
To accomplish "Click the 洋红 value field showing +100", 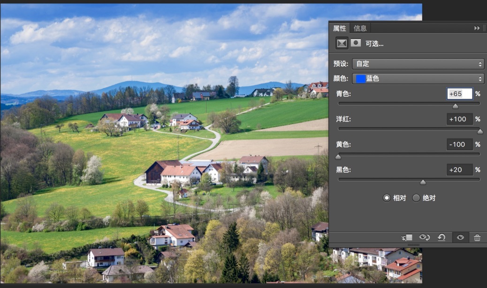I will click(459, 119).
